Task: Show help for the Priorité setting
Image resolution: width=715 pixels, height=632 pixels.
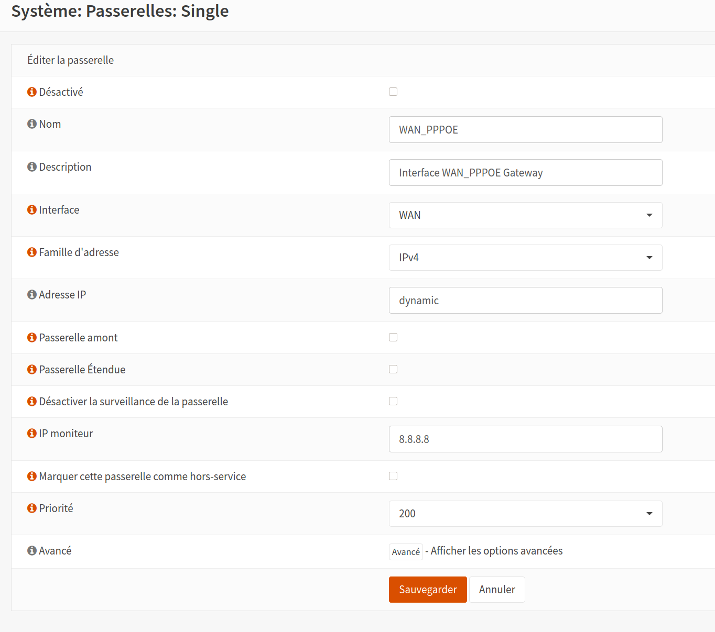Action: [x=32, y=508]
